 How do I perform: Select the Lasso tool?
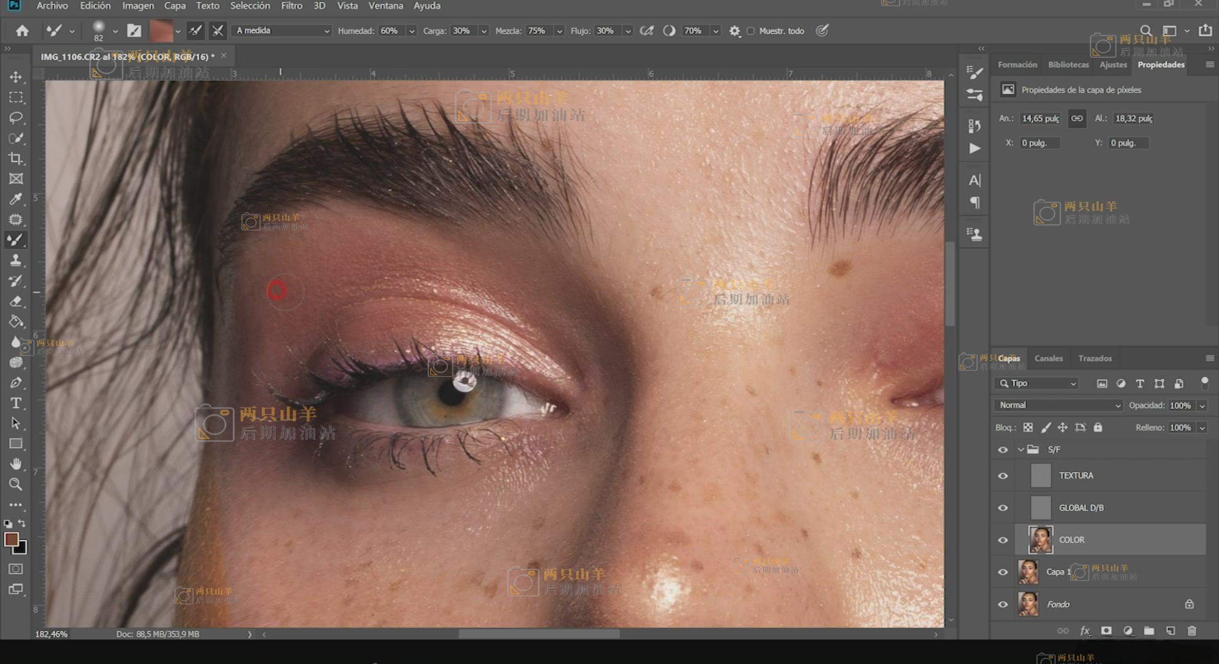[x=16, y=117]
